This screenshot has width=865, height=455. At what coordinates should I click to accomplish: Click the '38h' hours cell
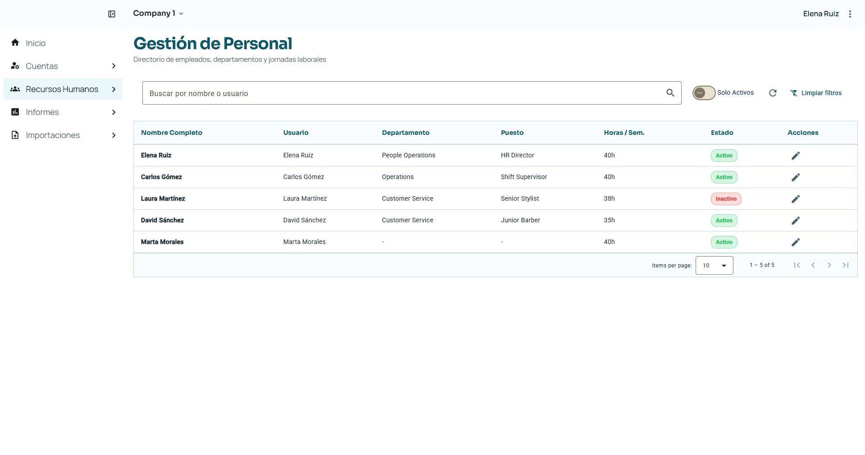coord(609,199)
